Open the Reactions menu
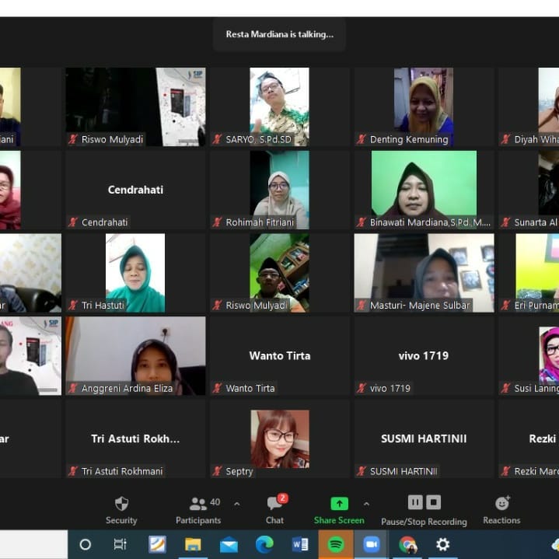 click(x=501, y=509)
